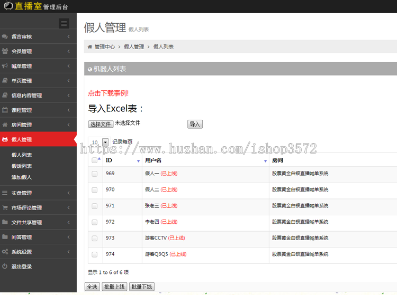The image size is (397, 295).
Task: Expand the 系统设置 menu chevron
Action: click(x=69, y=252)
